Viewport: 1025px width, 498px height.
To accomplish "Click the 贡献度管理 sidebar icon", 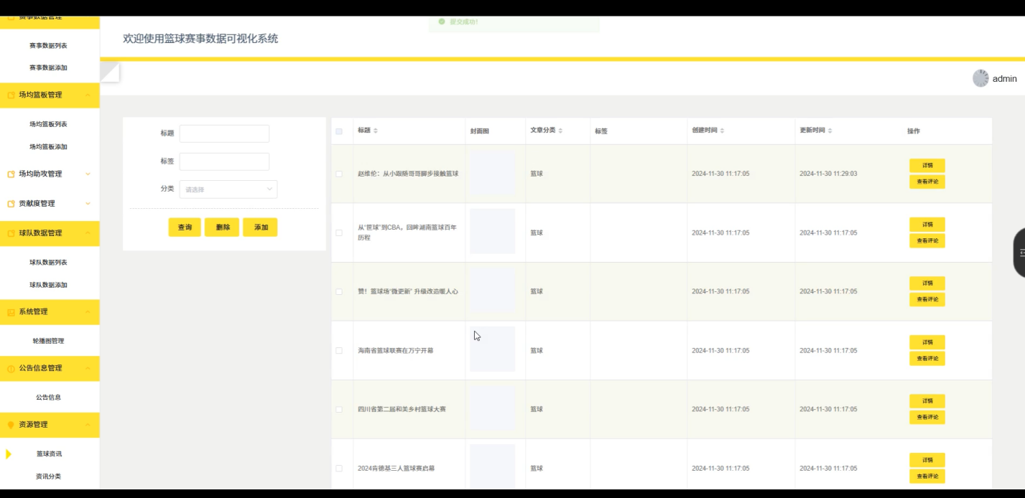I will pos(11,204).
